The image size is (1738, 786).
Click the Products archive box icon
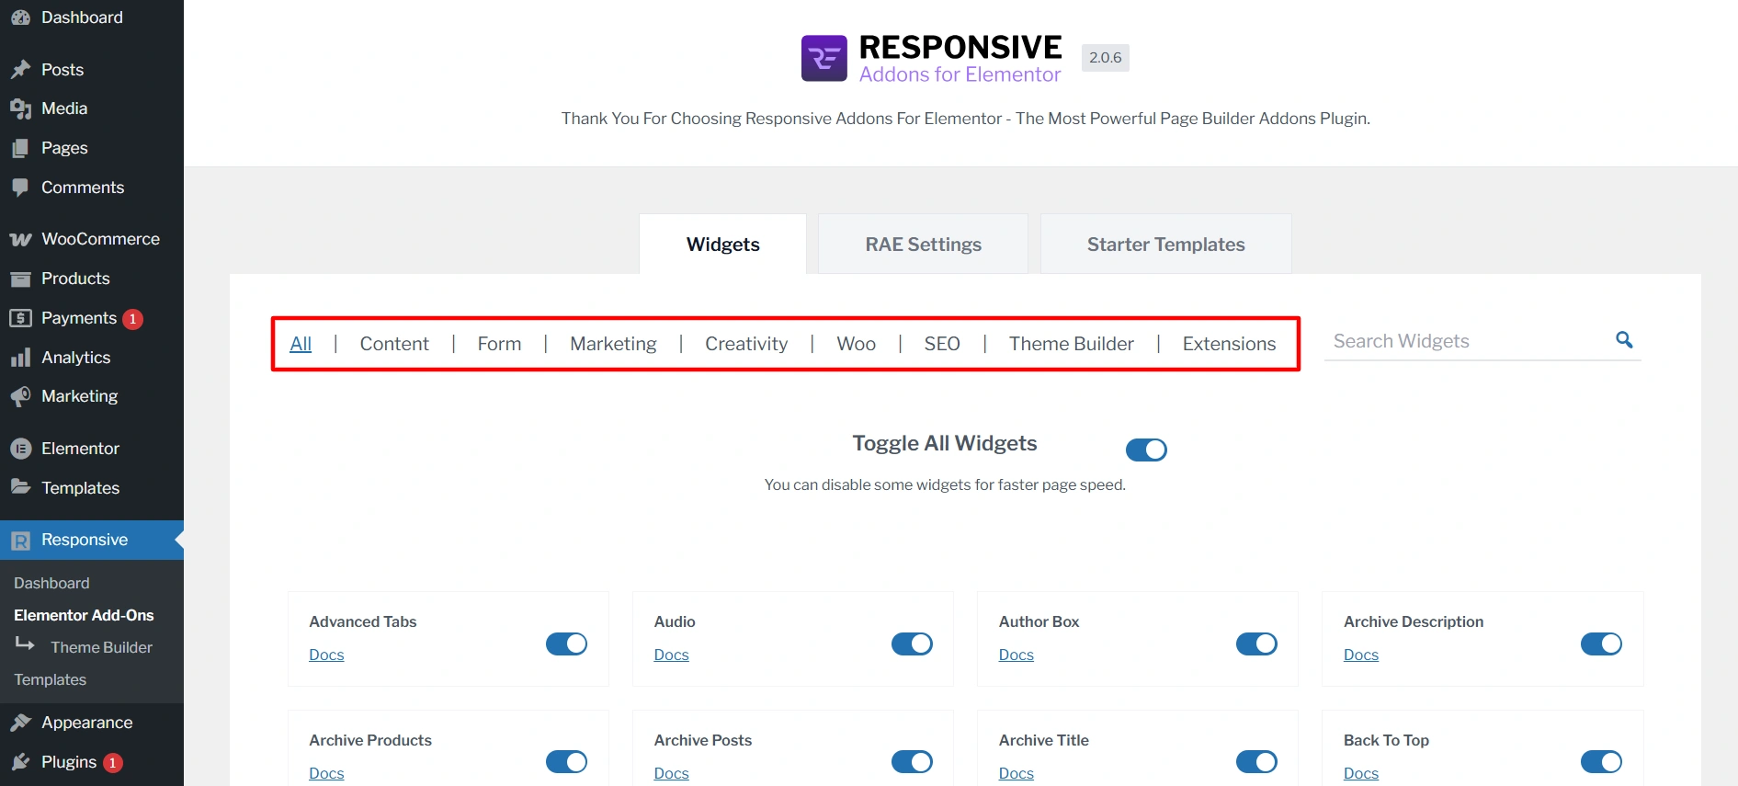[20, 279]
